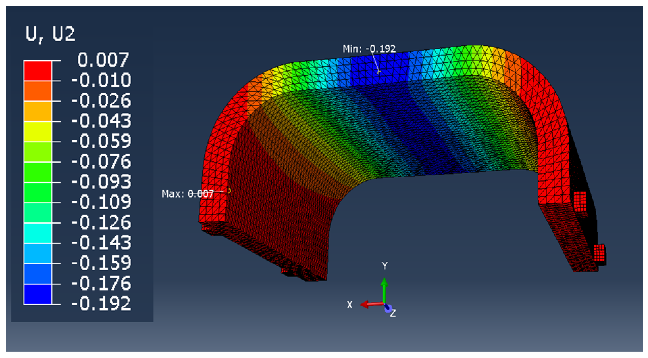Click the U, U2 legend title

click(50, 33)
